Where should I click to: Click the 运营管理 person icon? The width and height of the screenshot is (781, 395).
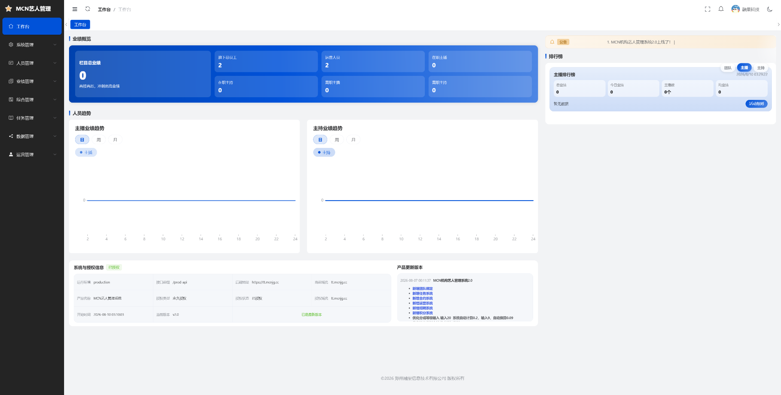(11, 154)
